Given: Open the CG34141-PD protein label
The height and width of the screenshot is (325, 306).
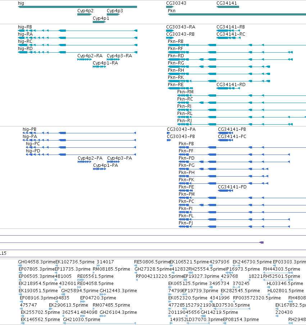Looking at the screenshot, I should pyautogui.click(x=232, y=187).
